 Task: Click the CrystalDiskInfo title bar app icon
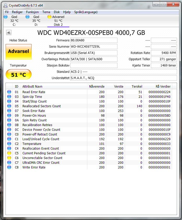pos(5,5)
